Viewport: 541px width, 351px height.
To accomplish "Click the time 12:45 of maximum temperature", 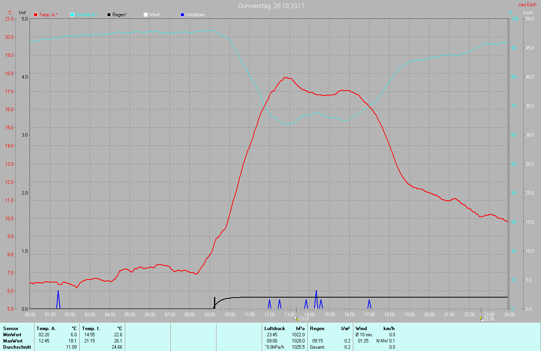I will coord(44,341).
